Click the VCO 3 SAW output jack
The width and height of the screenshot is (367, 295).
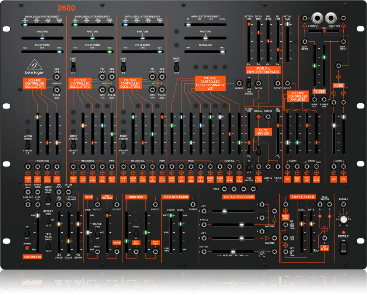162,77
